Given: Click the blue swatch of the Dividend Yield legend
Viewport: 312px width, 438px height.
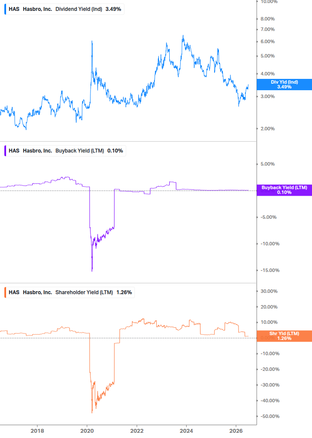Looking at the screenshot, I should 5,9.
